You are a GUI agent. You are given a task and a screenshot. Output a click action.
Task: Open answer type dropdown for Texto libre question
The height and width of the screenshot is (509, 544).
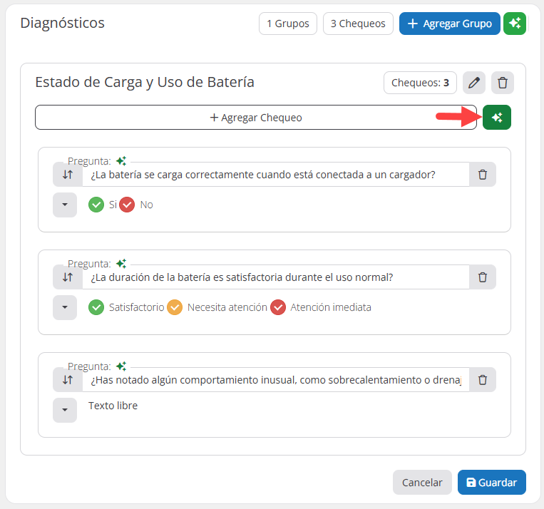pos(65,410)
